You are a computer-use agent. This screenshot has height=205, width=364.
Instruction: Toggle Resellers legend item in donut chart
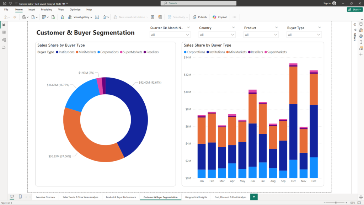(x=152, y=52)
